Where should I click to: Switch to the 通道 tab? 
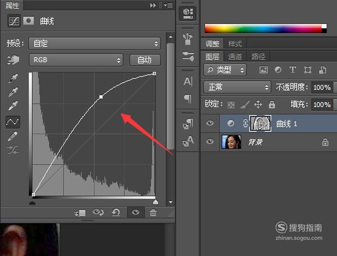coord(235,57)
